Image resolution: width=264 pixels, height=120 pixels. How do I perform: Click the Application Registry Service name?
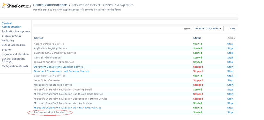pyautogui.click(x=50, y=48)
